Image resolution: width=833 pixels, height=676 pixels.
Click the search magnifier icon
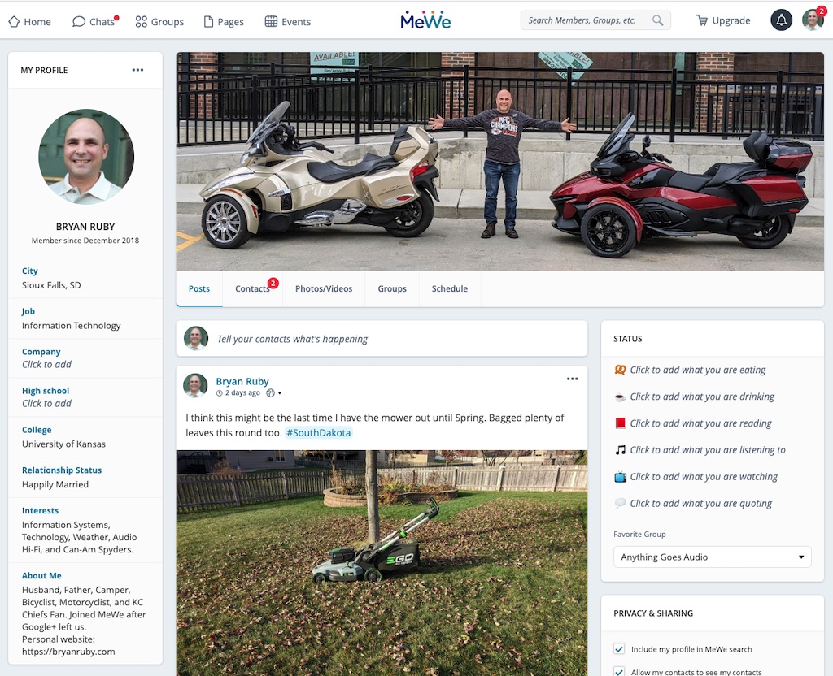point(657,20)
